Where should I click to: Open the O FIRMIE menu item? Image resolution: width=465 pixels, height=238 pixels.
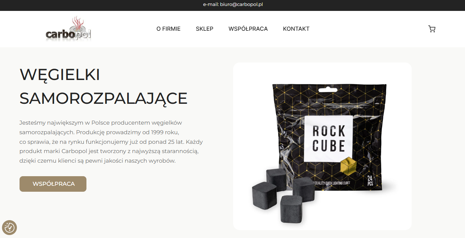tap(169, 29)
